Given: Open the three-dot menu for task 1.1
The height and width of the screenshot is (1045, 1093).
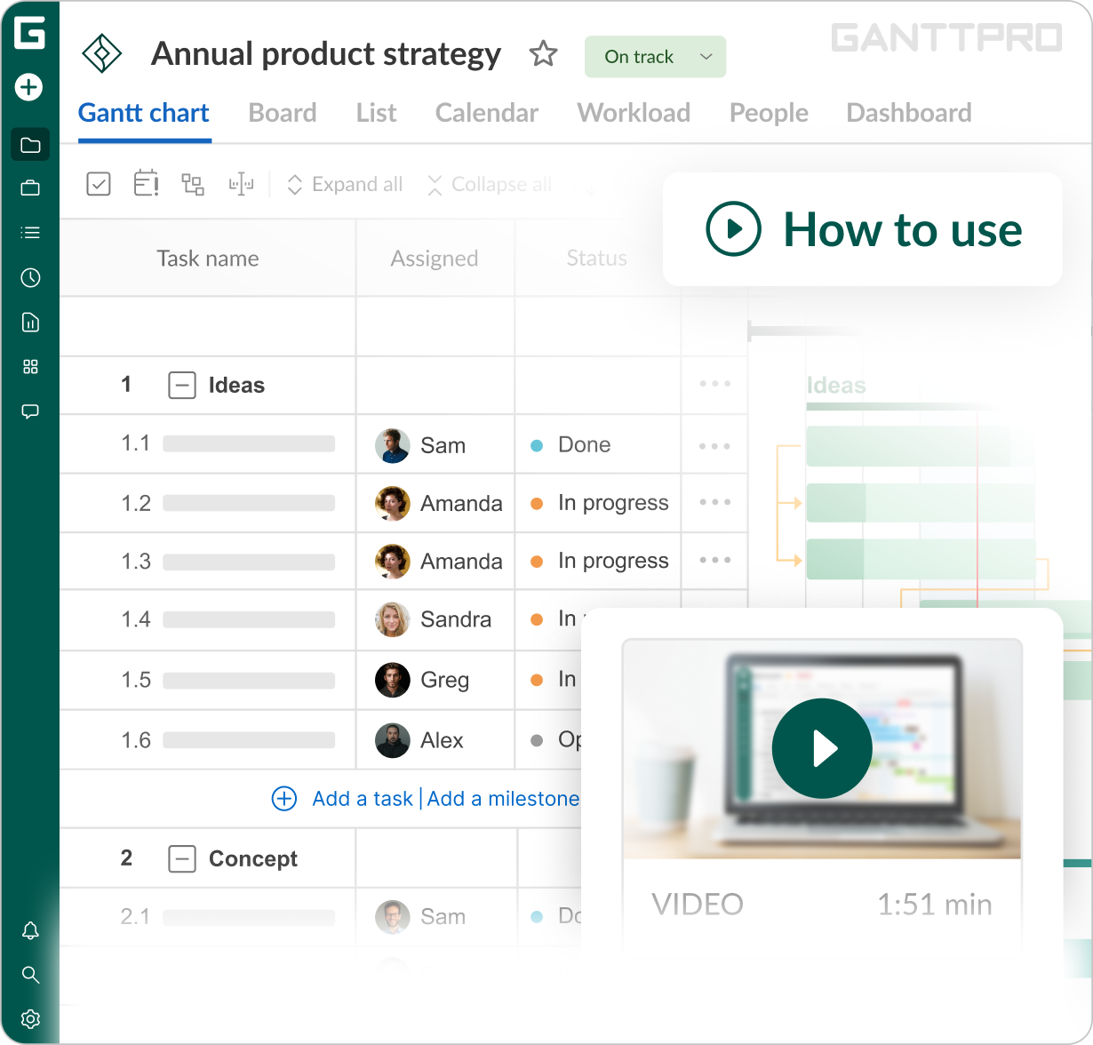Looking at the screenshot, I should click(714, 446).
